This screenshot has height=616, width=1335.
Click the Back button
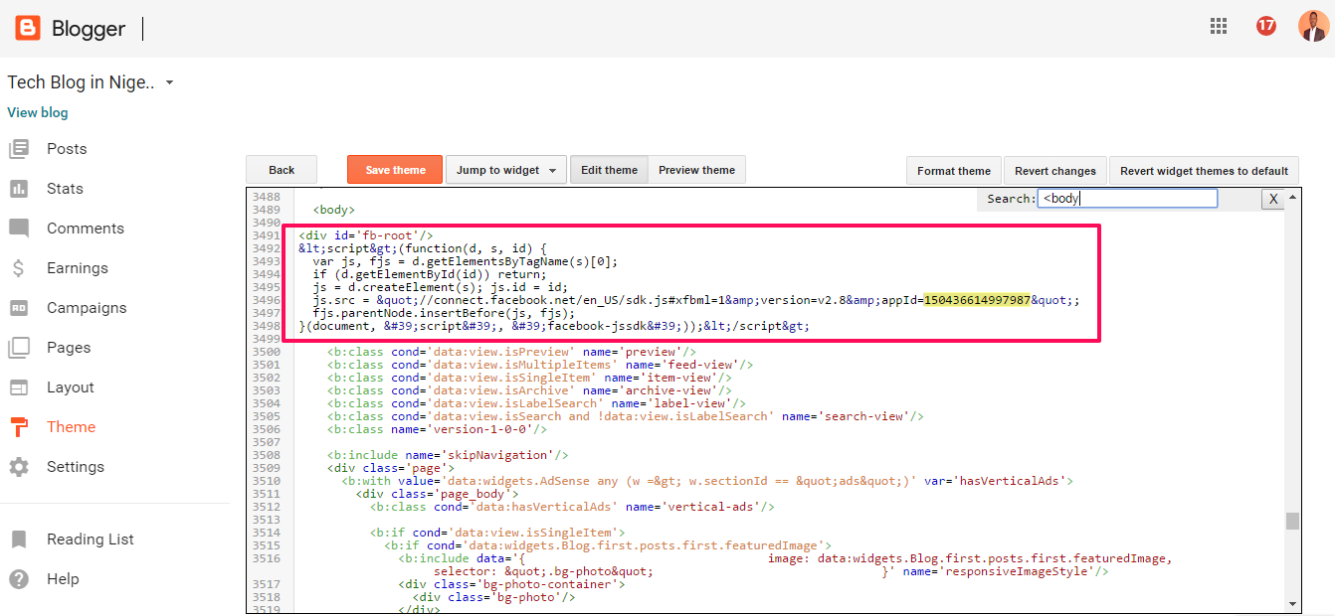pos(282,169)
